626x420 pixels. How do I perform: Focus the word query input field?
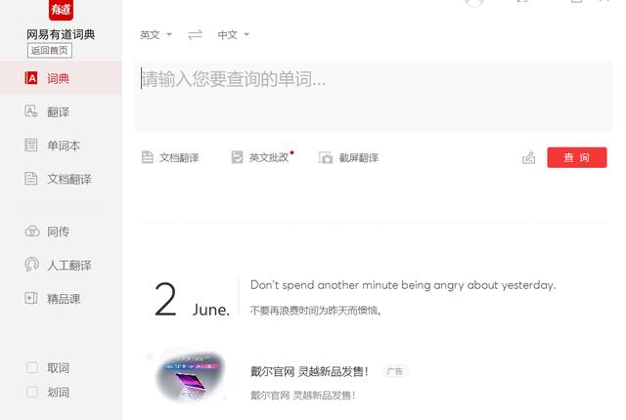pyautogui.click(x=374, y=96)
